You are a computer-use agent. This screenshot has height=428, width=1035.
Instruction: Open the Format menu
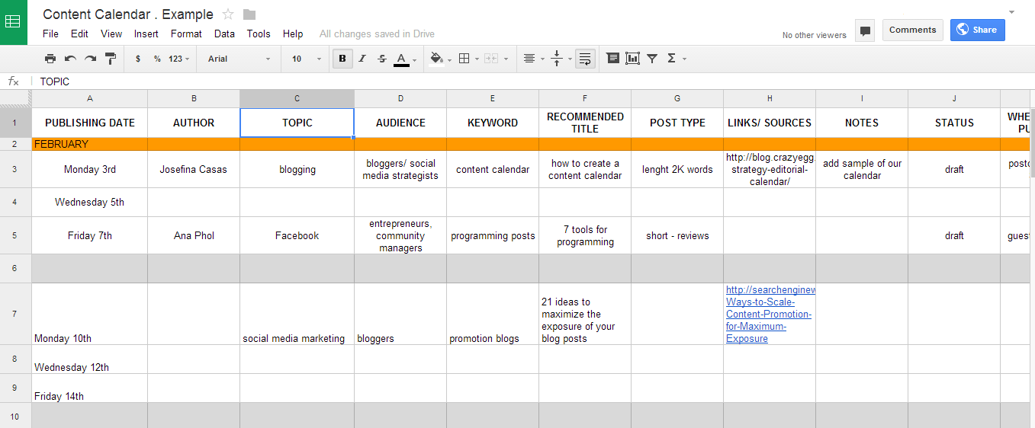point(186,34)
